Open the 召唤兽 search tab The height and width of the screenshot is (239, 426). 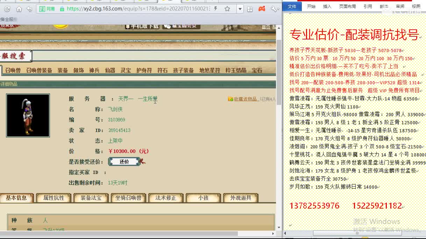tap(13, 70)
